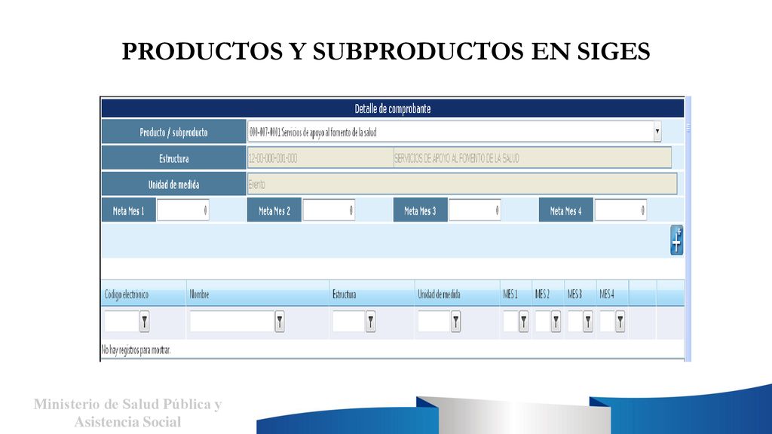Sort by Nombre column header
This screenshot has height=434, width=772.
click(x=258, y=294)
